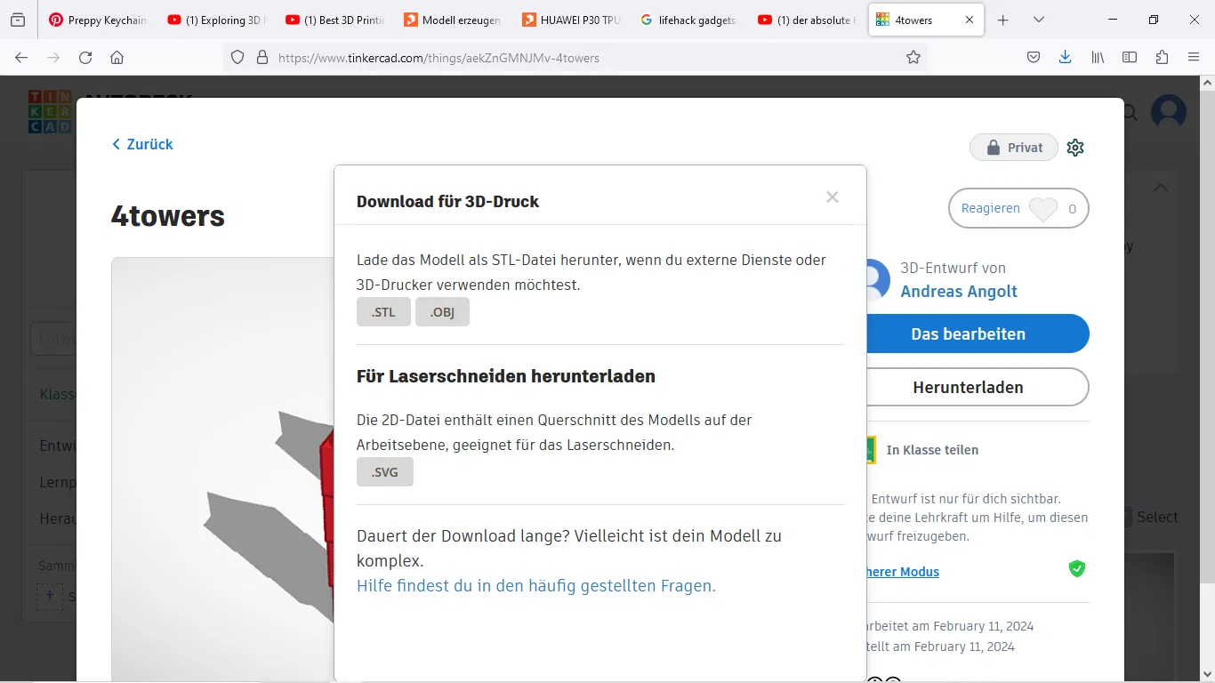This screenshot has height=683, width=1215.
Task: Click the browser back arrow
Action: pyautogui.click(x=21, y=57)
